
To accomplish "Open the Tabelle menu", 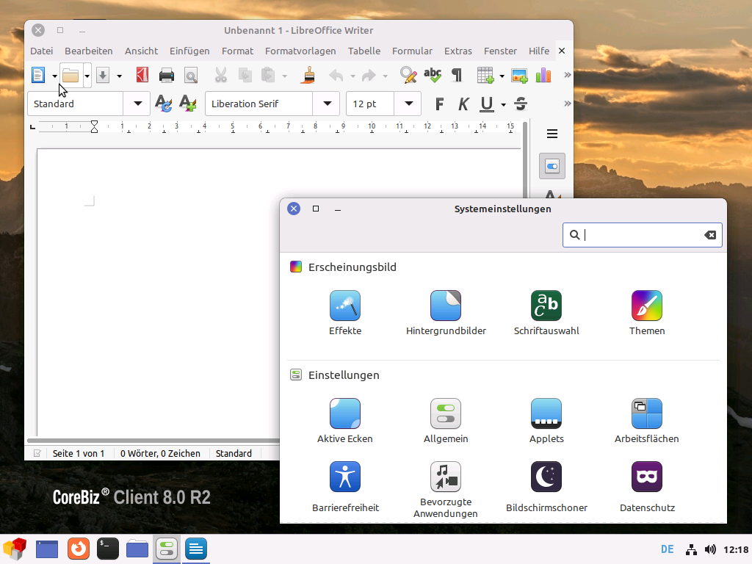I will coord(364,51).
